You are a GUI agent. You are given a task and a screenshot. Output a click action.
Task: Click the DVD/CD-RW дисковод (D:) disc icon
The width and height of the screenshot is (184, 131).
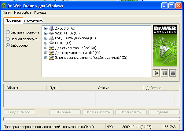click(x=51, y=38)
